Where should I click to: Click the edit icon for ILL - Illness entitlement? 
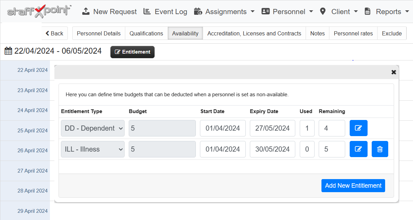pos(358,149)
